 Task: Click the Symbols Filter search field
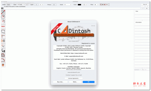pyautogui.click(x=145, y=70)
